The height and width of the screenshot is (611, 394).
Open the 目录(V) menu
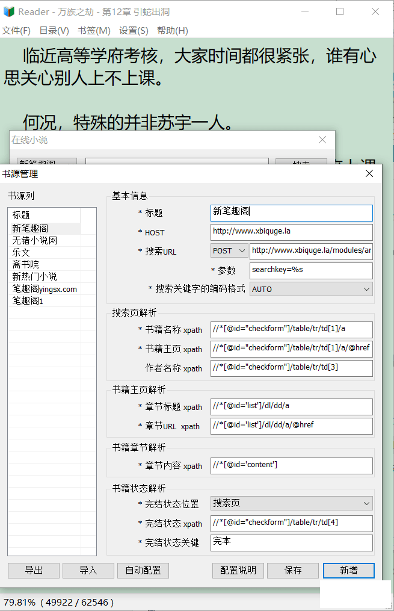pos(54,30)
